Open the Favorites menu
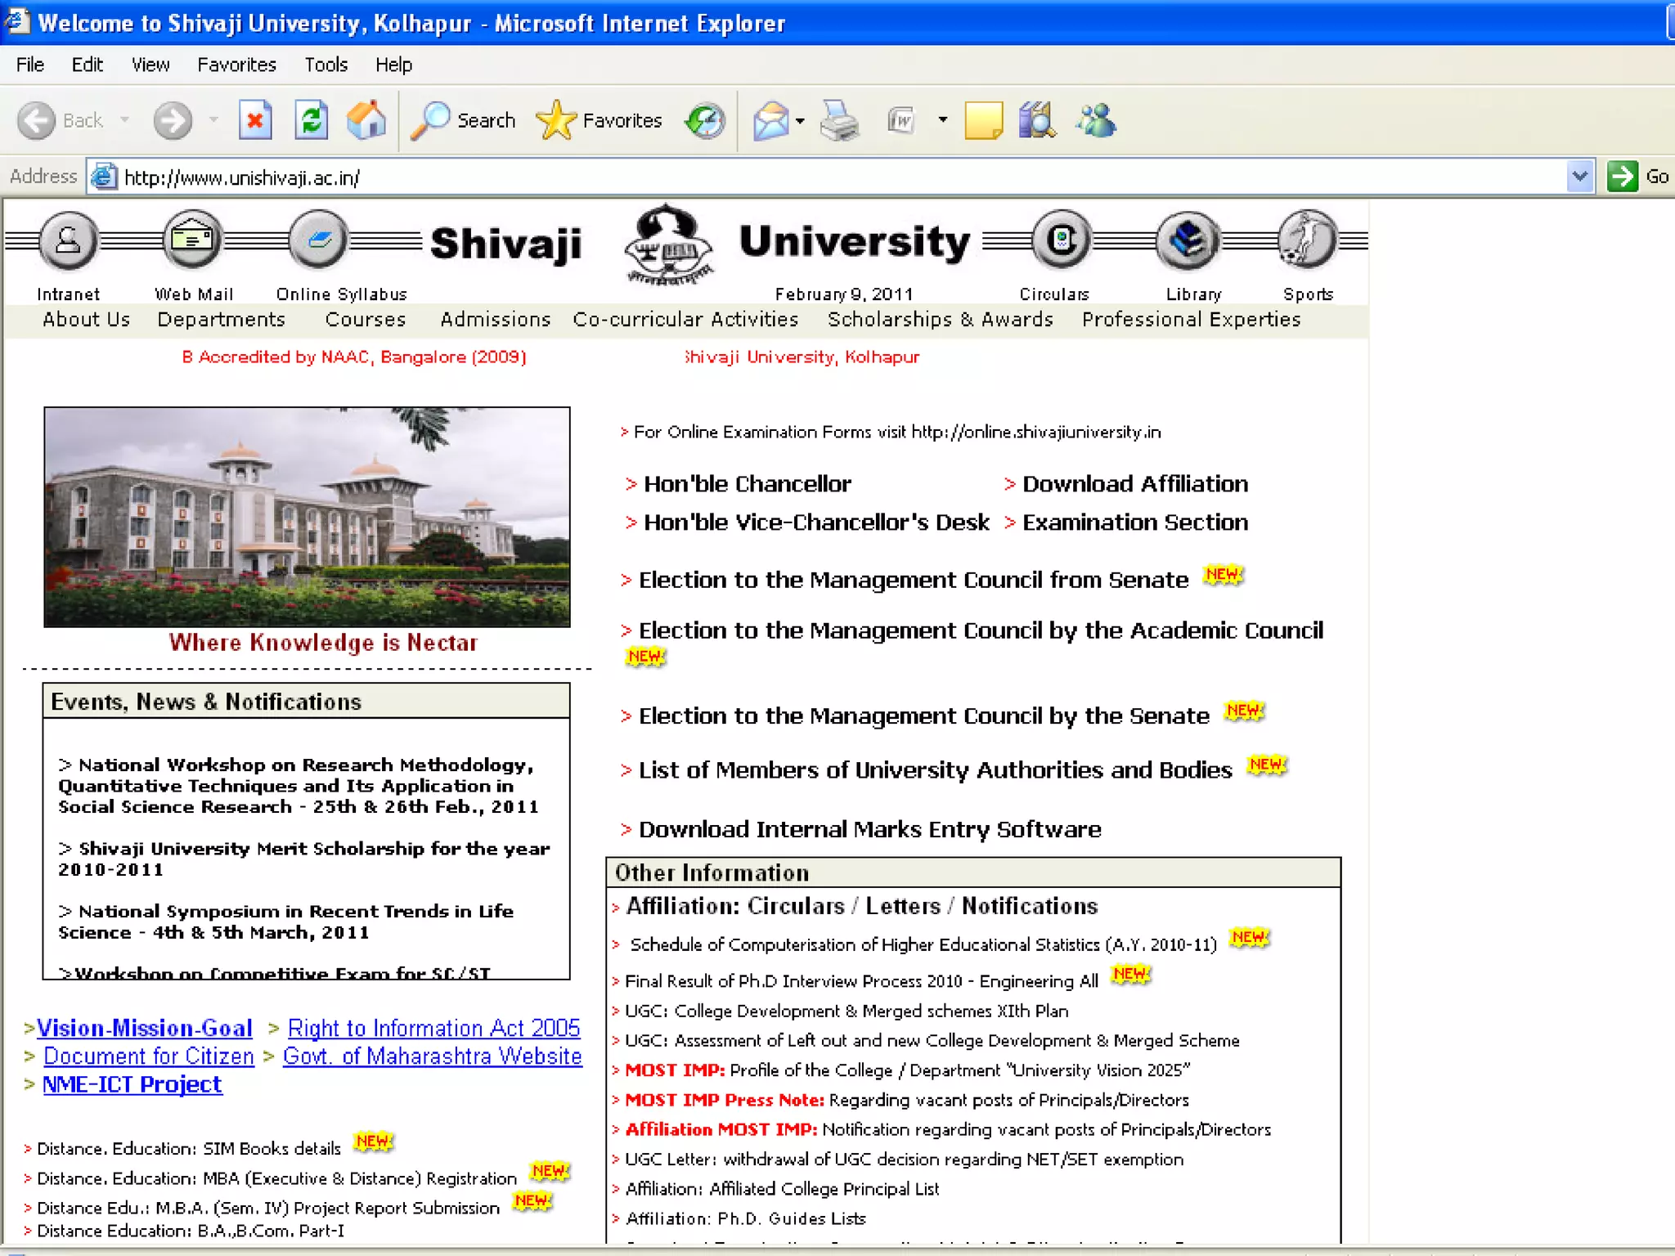 point(236,65)
